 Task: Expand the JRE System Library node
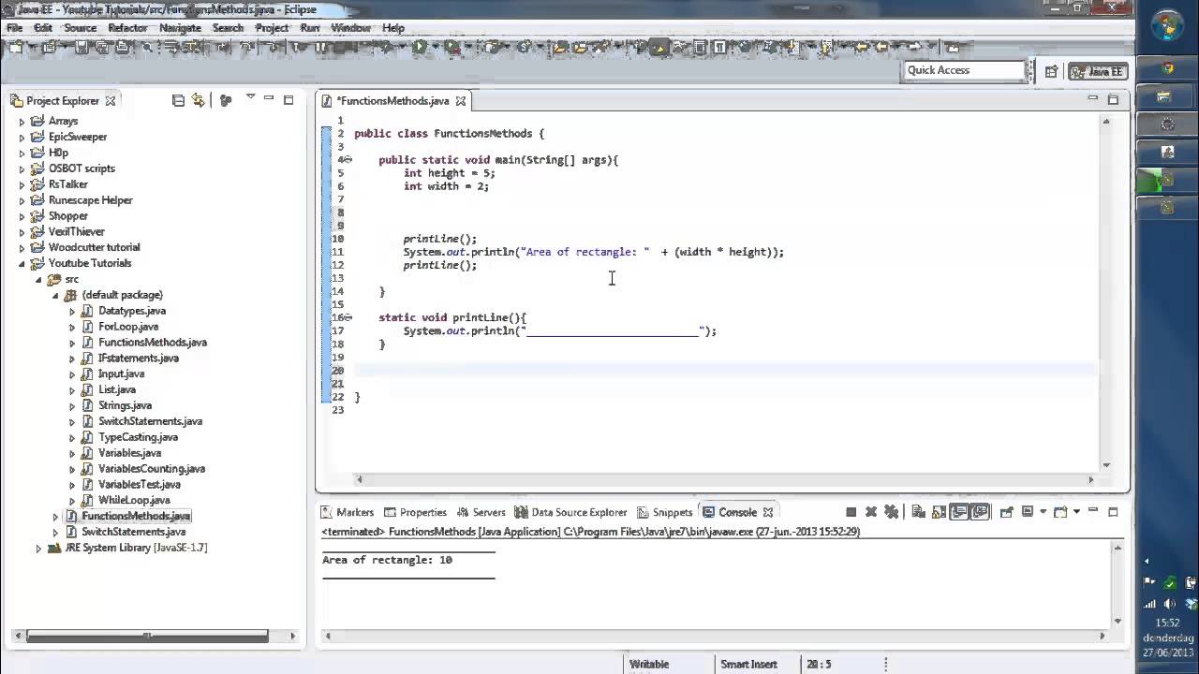click(39, 548)
